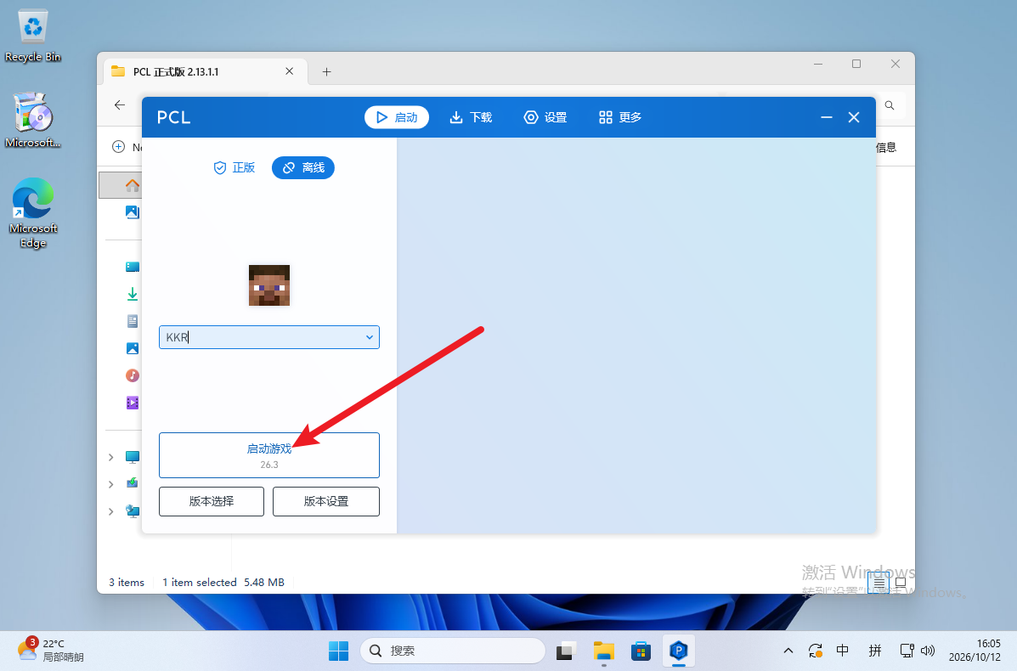Launch the game with 启动游戏 button
Viewport: 1017px width, 671px height.
269,455
